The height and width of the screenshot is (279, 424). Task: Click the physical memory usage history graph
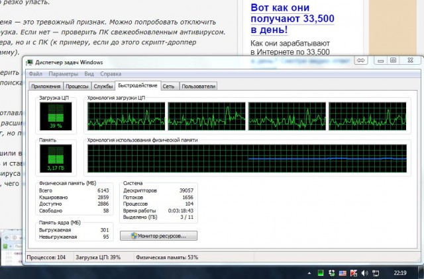pyautogui.click(x=247, y=159)
